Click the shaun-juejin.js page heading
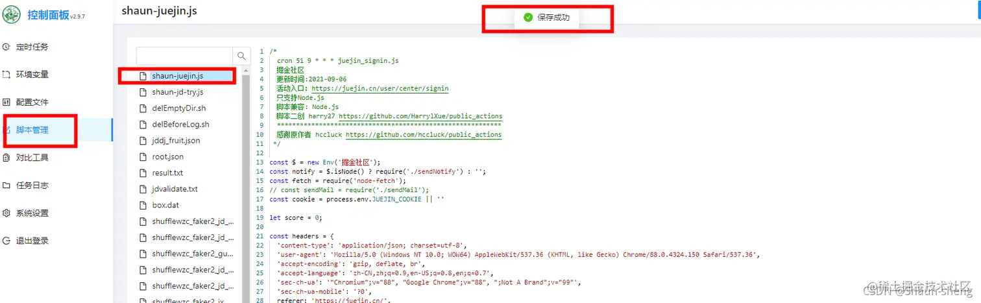The height and width of the screenshot is (303, 981). pos(159,11)
